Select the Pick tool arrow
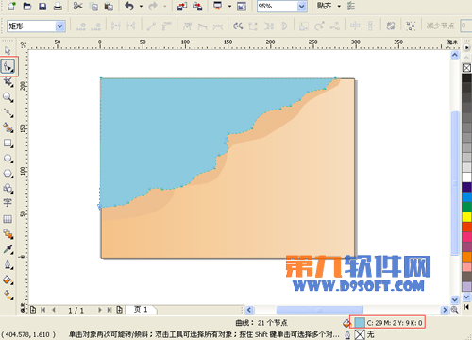Viewport: 472px width, 340px height. (8, 50)
